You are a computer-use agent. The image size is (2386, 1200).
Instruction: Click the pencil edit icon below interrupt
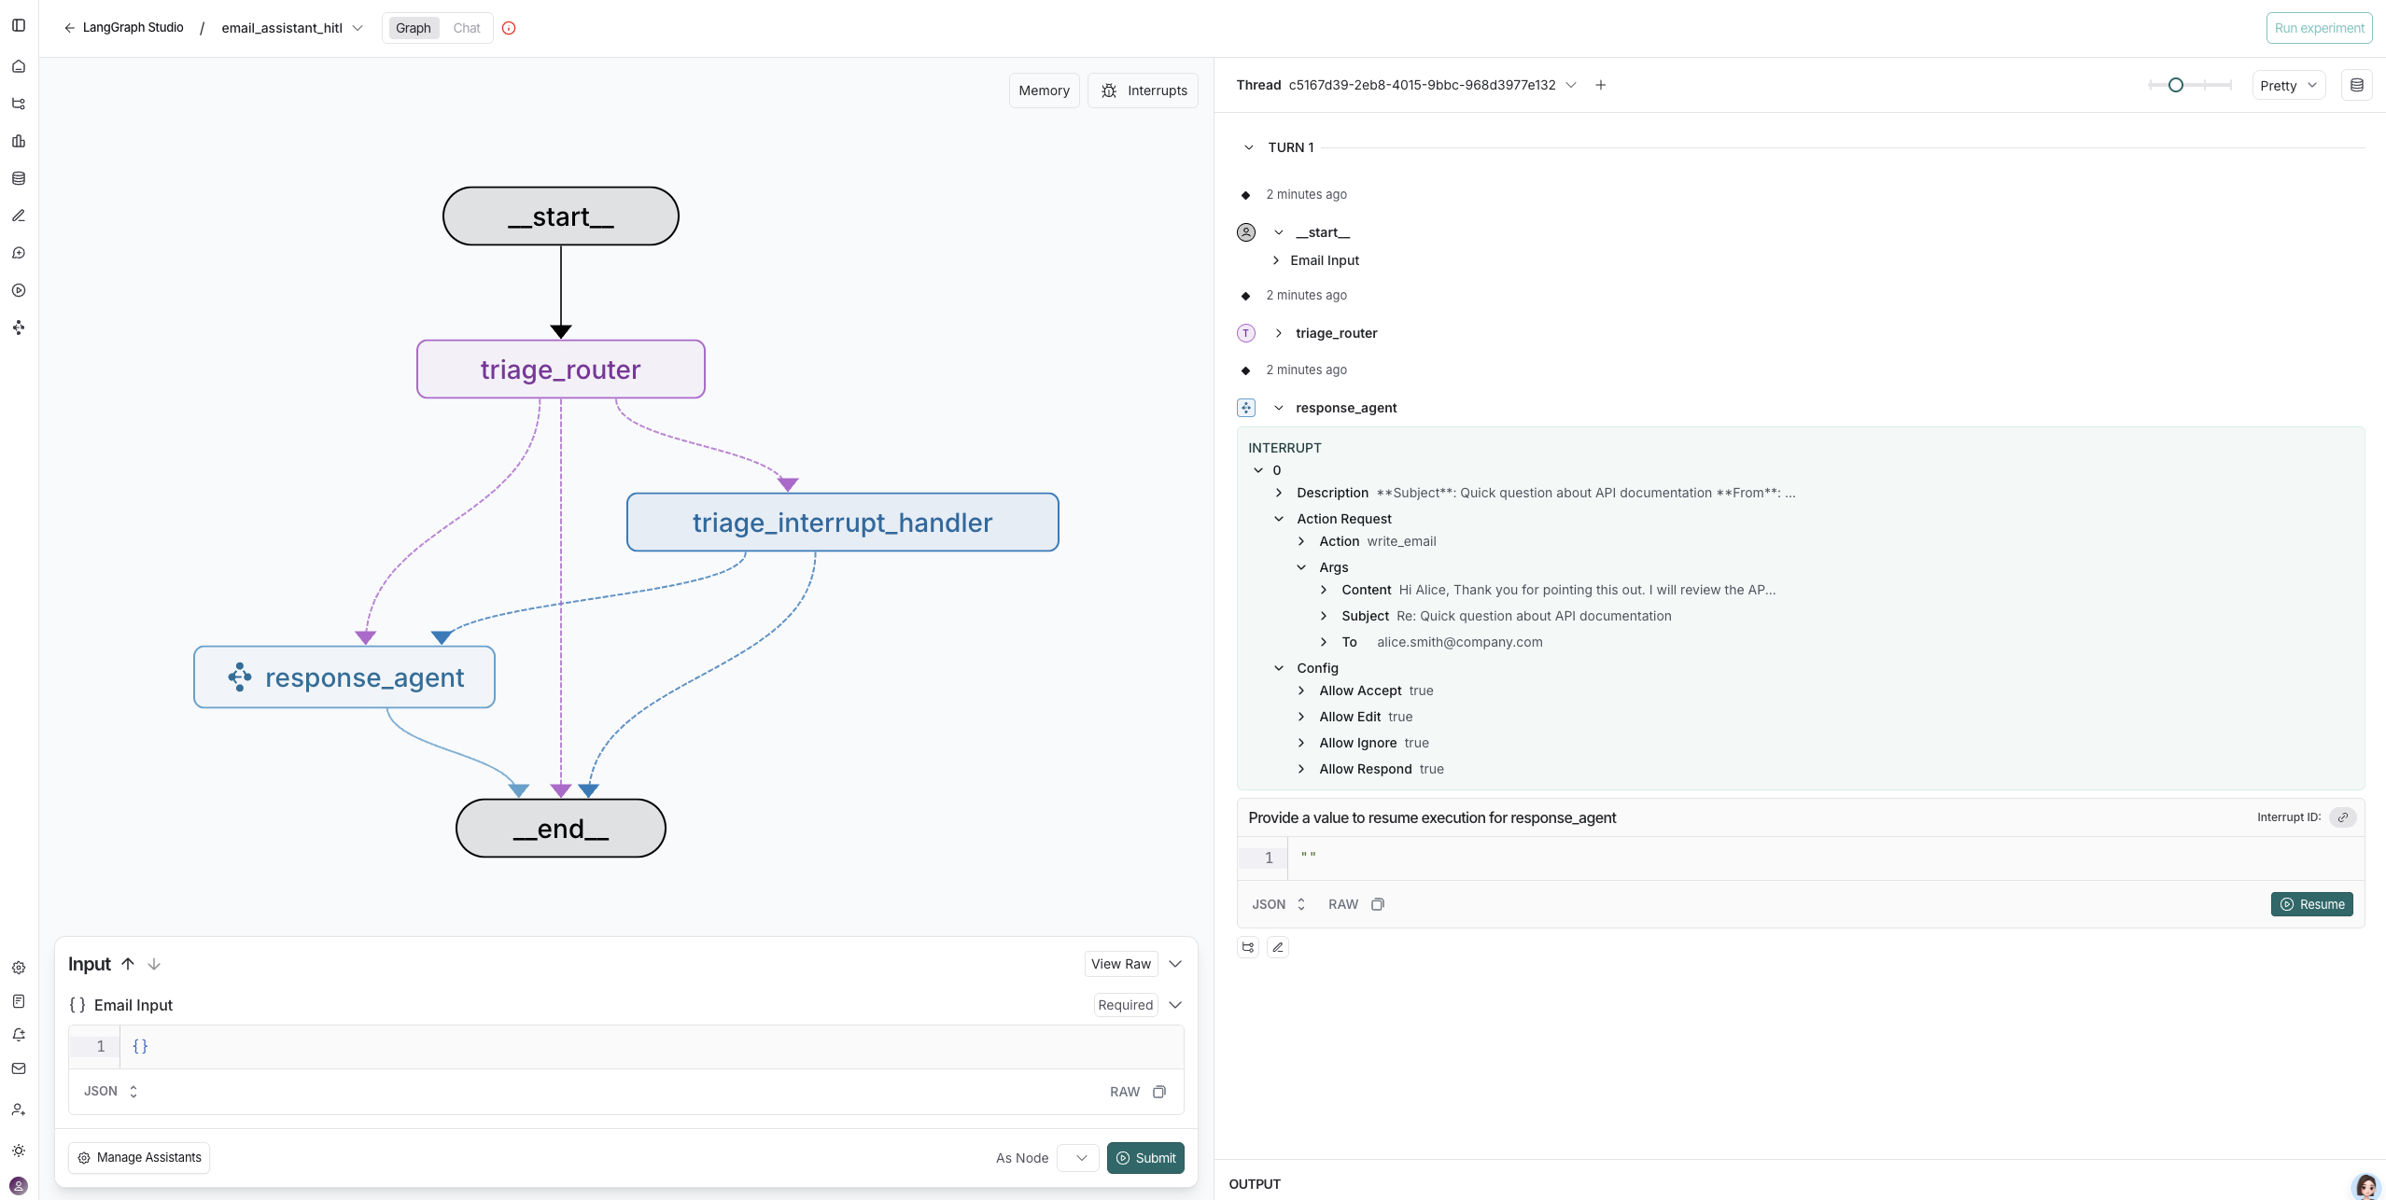[1278, 947]
